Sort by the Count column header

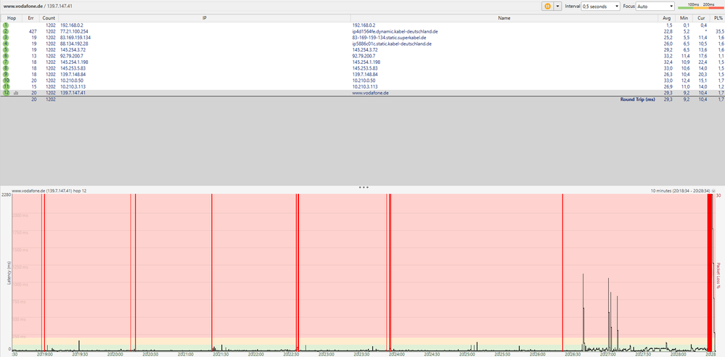pyautogui.click(x=49, y=18)
